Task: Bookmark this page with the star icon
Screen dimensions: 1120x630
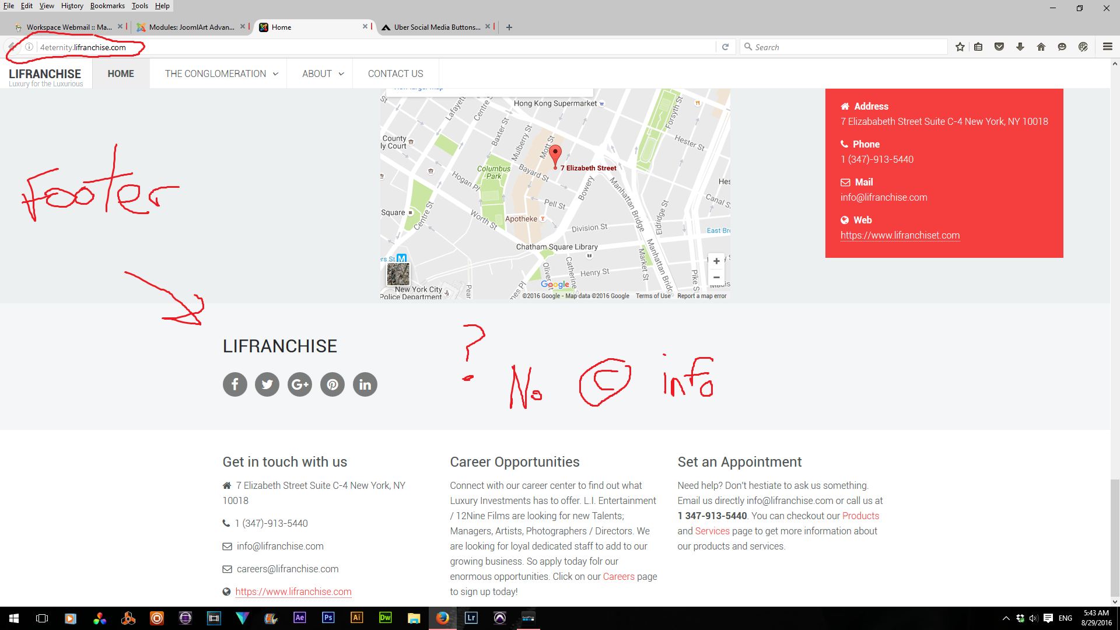Action: [960, 47]
